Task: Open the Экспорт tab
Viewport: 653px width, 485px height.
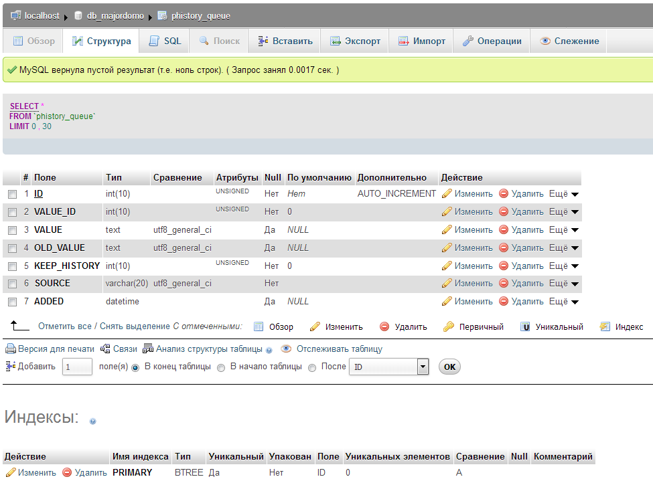Action: click(355, 41)
